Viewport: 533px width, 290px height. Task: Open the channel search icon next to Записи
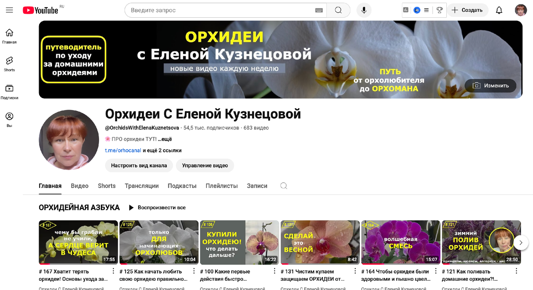(283, 186)
